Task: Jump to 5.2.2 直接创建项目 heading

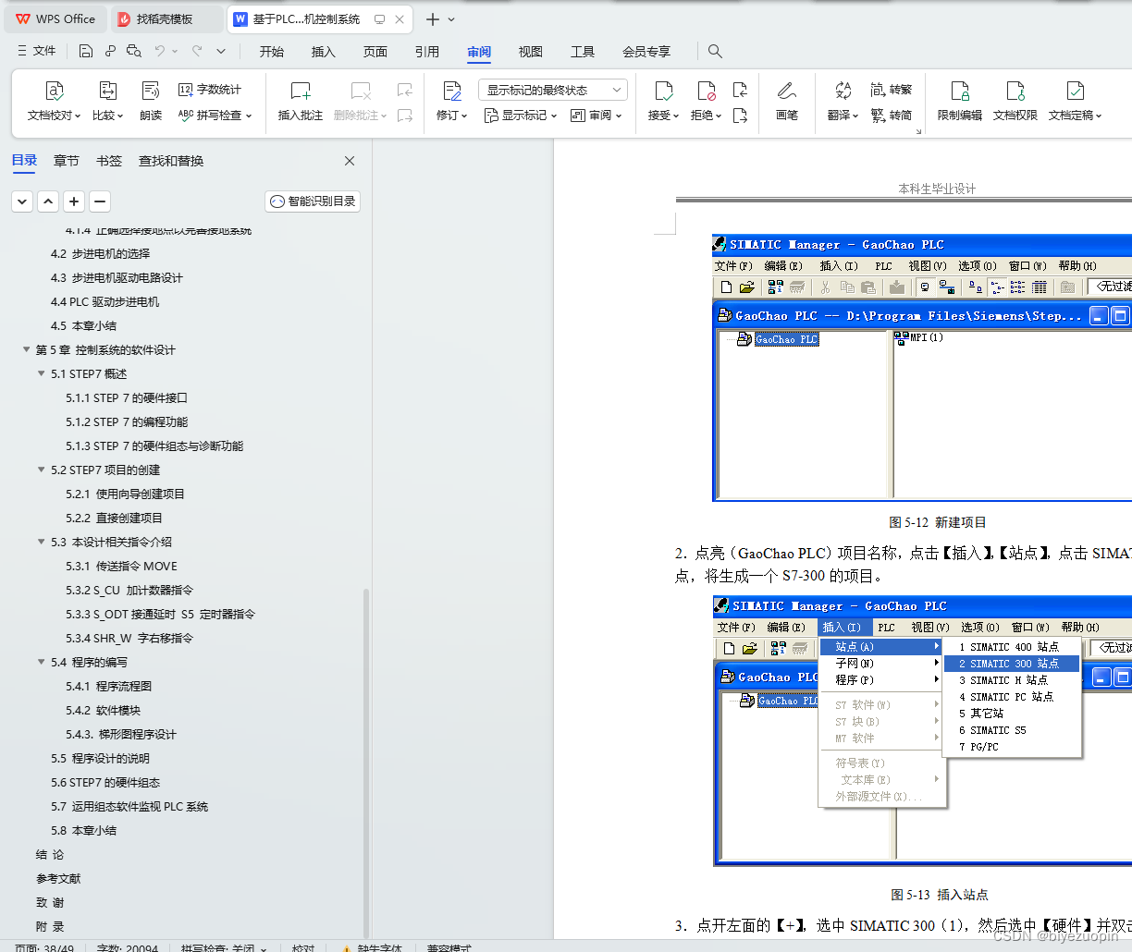Action: [114, 518]
